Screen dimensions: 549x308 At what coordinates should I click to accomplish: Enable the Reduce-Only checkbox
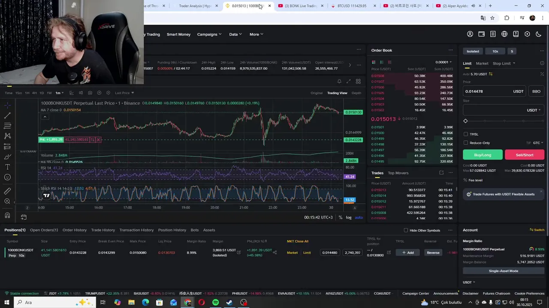tap(466, 143)
